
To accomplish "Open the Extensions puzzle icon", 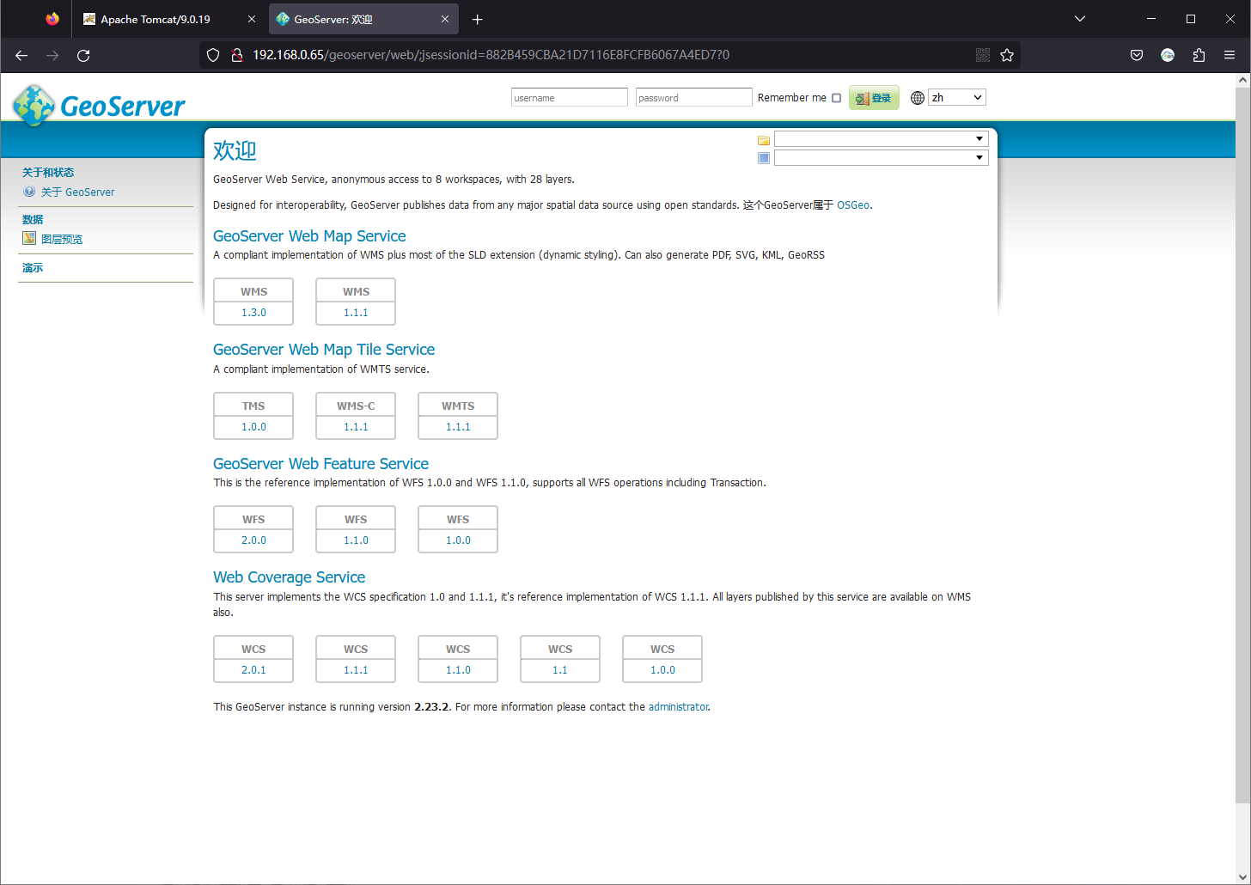I will tap(1199, 55).
